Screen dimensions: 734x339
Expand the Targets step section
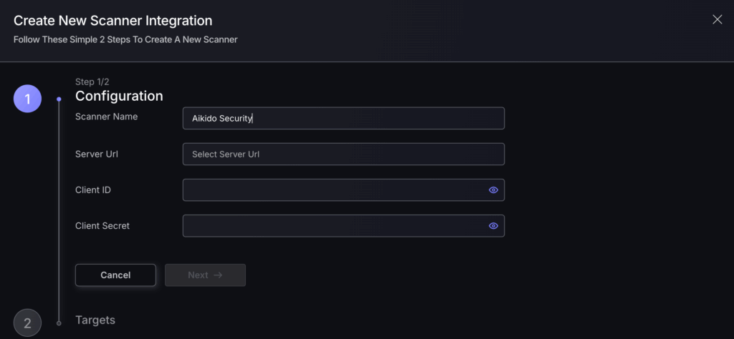95,320
